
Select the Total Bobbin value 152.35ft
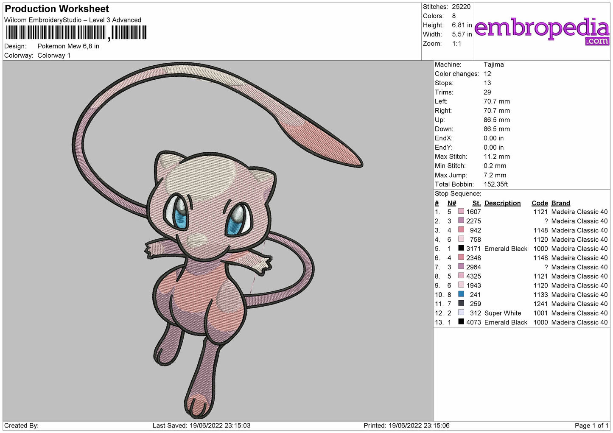click(496, 184)
